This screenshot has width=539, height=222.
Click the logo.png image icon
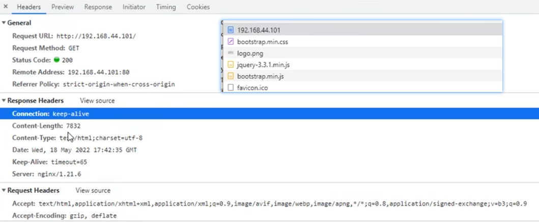coord(231,53)
